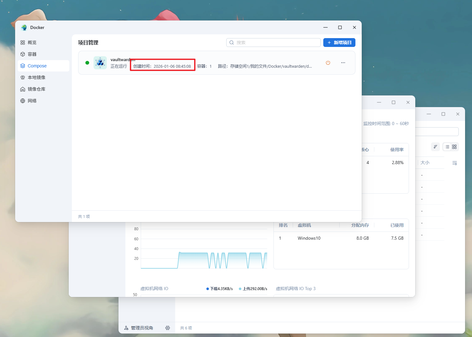Click the 虚拟机网络 IO Top 3 title
Viewport: 472px width, 337px height.
point(296,288)
